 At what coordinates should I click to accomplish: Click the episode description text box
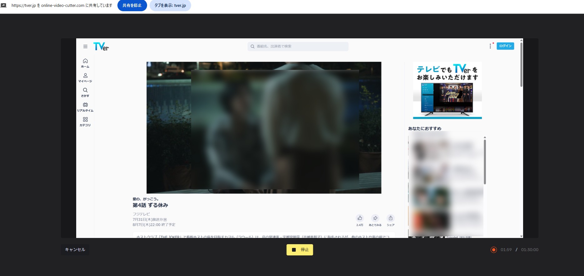(x=264, y=235)
